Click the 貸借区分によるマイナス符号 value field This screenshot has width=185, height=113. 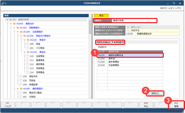[154, 30]
